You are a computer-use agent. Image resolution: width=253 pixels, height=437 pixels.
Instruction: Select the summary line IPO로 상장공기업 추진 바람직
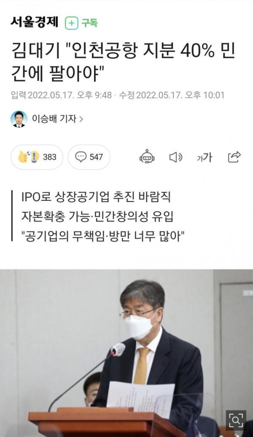(96, 197)
